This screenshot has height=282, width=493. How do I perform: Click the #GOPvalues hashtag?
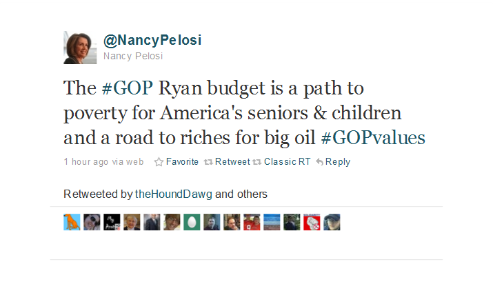pos(374,137)
